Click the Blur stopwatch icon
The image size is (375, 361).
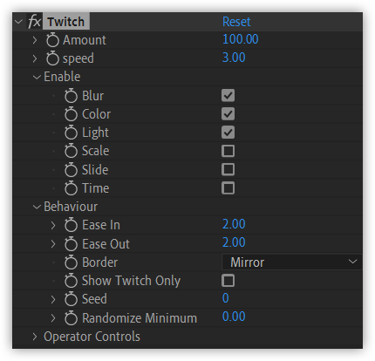(x=71, y=96)
